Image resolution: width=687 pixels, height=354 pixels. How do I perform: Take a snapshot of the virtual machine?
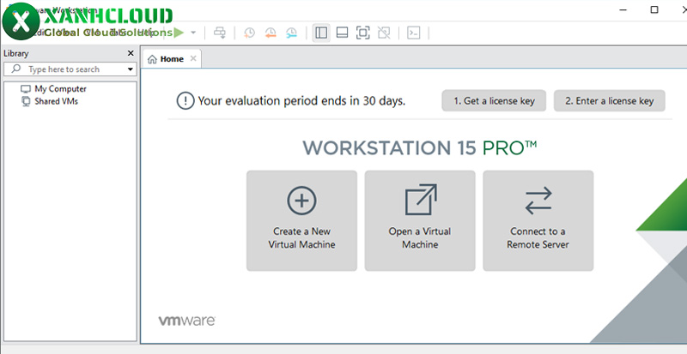249,33
